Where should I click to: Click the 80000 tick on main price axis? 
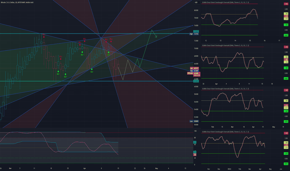pyautogui.click(x=196, y=10)
